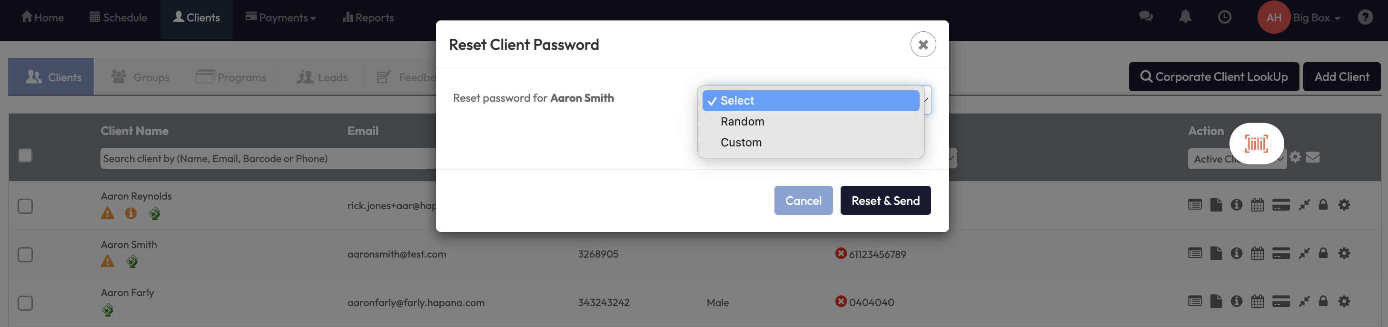Open the chat messages icon
This screenshot has height=327, width=1388.
(x=1146, y=17)
